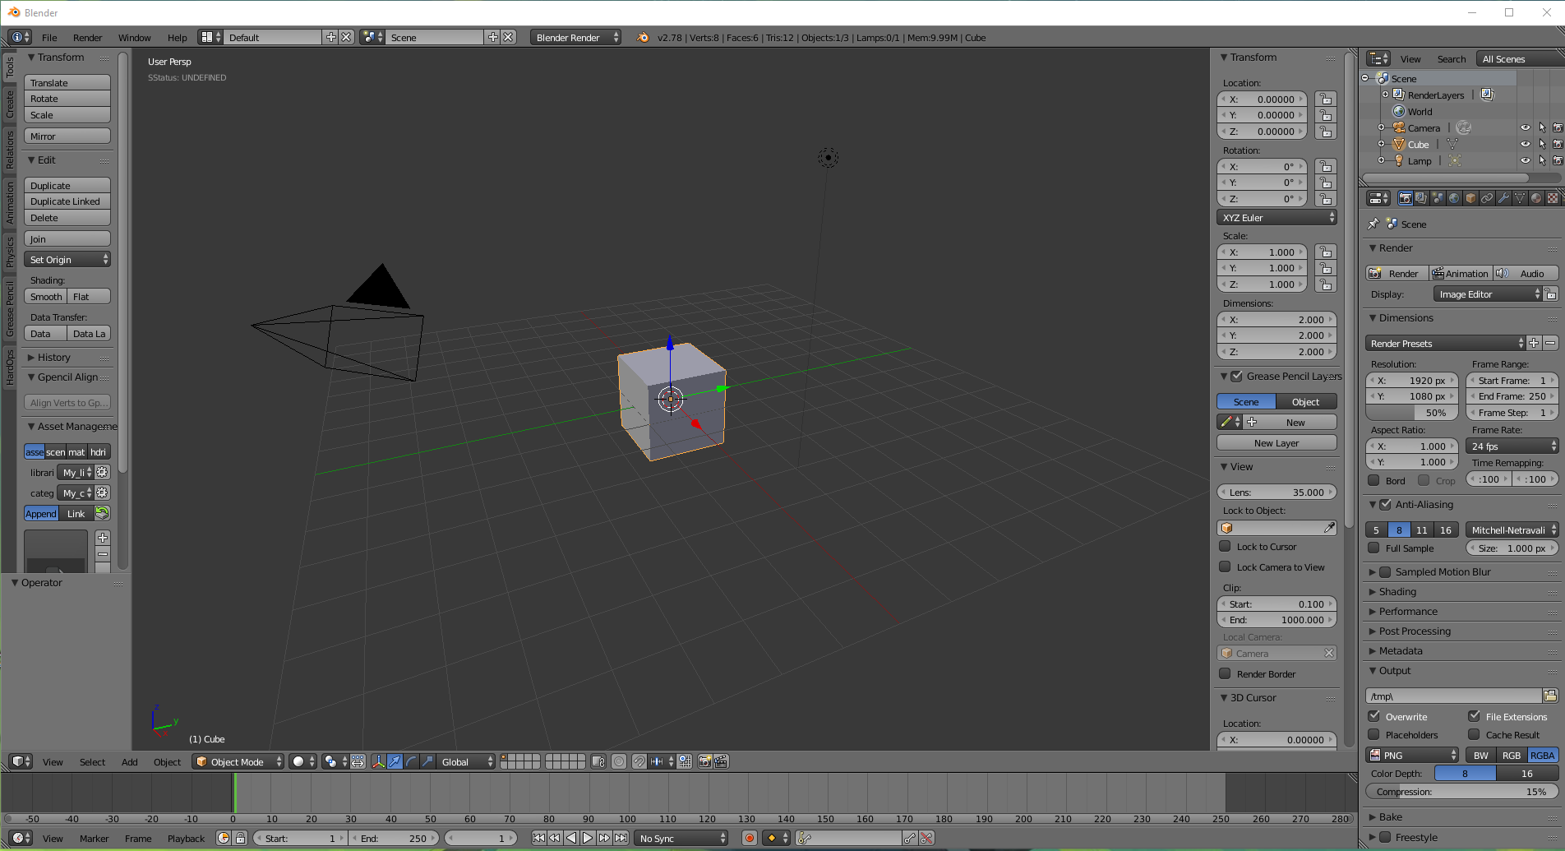
Task: Click the Blender logo icon in the info header
Action: pos(643,37)
